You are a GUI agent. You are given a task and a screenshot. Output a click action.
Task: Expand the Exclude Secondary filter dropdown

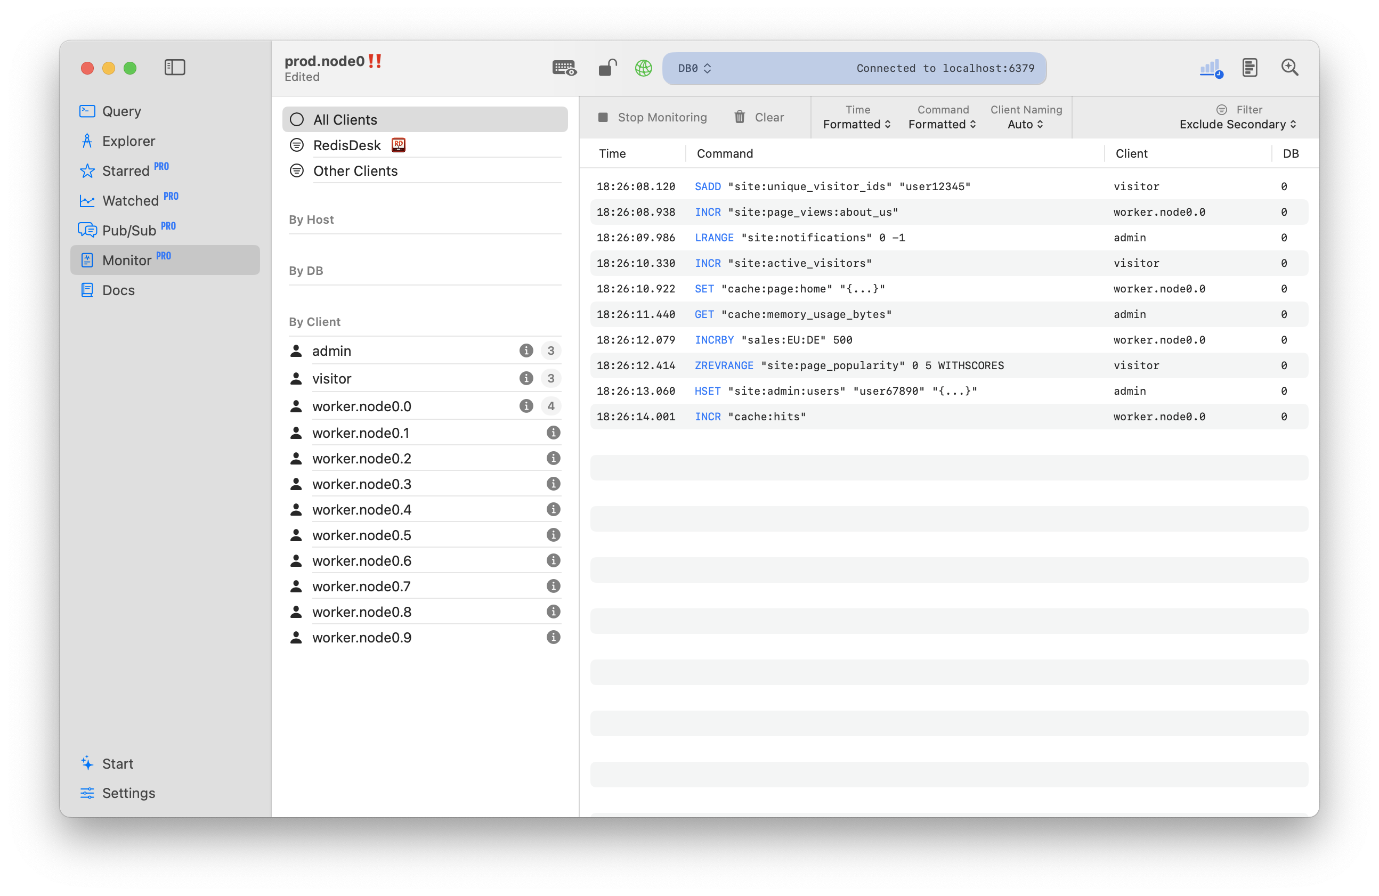[1238, 125]
